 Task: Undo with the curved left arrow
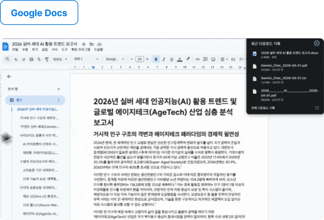[16, 59]
